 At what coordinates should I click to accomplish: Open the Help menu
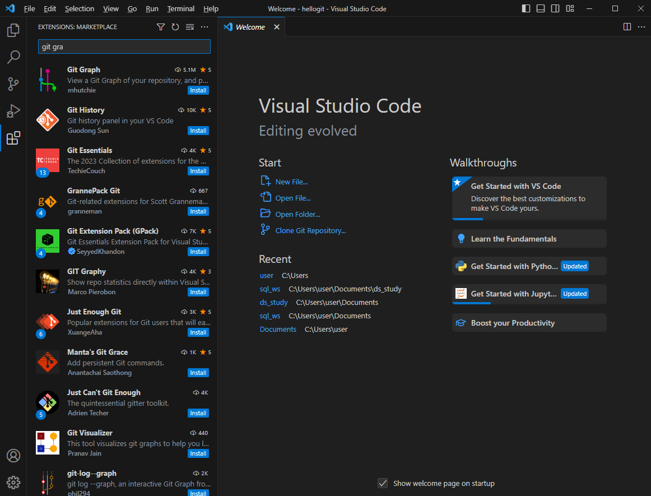coord(211,9)
